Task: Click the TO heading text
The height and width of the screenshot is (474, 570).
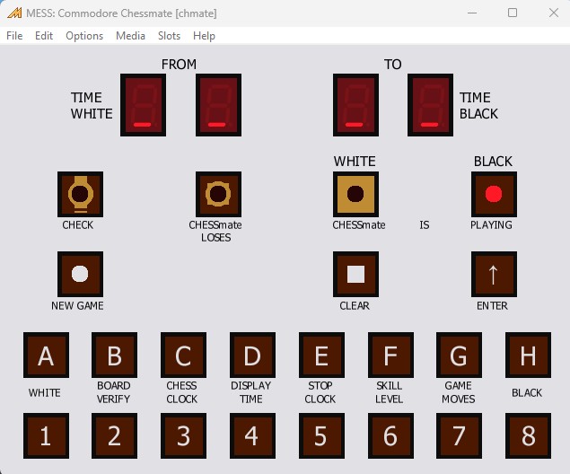Action: 392,65
